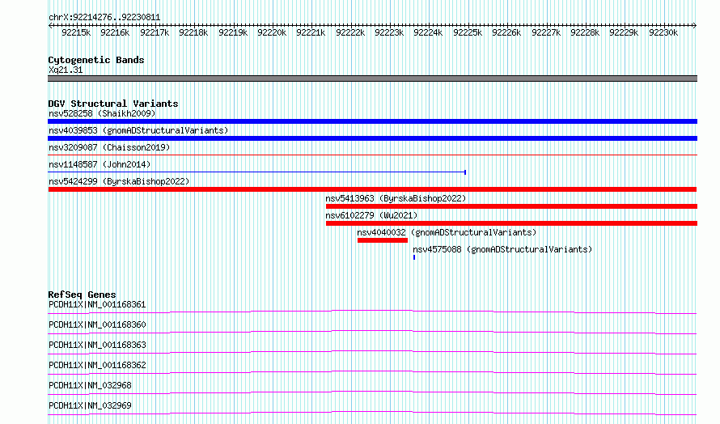Open PCDH11X|NM_032969 transcript label
720x424 pixels.
pyautogui.click(x=90, y=405)
